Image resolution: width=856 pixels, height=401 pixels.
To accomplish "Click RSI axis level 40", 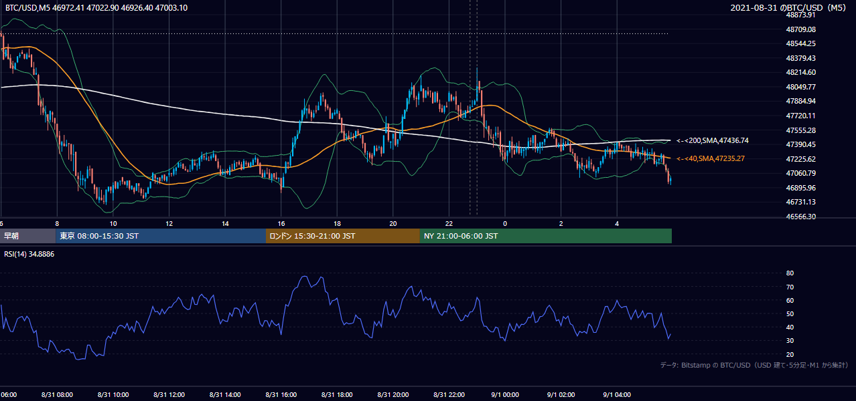I will point(790,327).
